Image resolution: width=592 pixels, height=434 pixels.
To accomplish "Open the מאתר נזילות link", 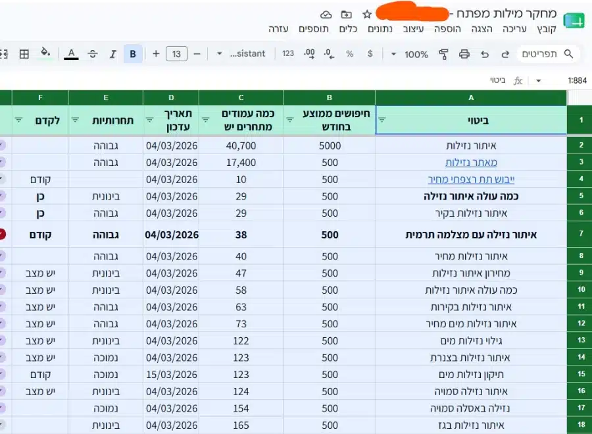I will tap(471, 163).
